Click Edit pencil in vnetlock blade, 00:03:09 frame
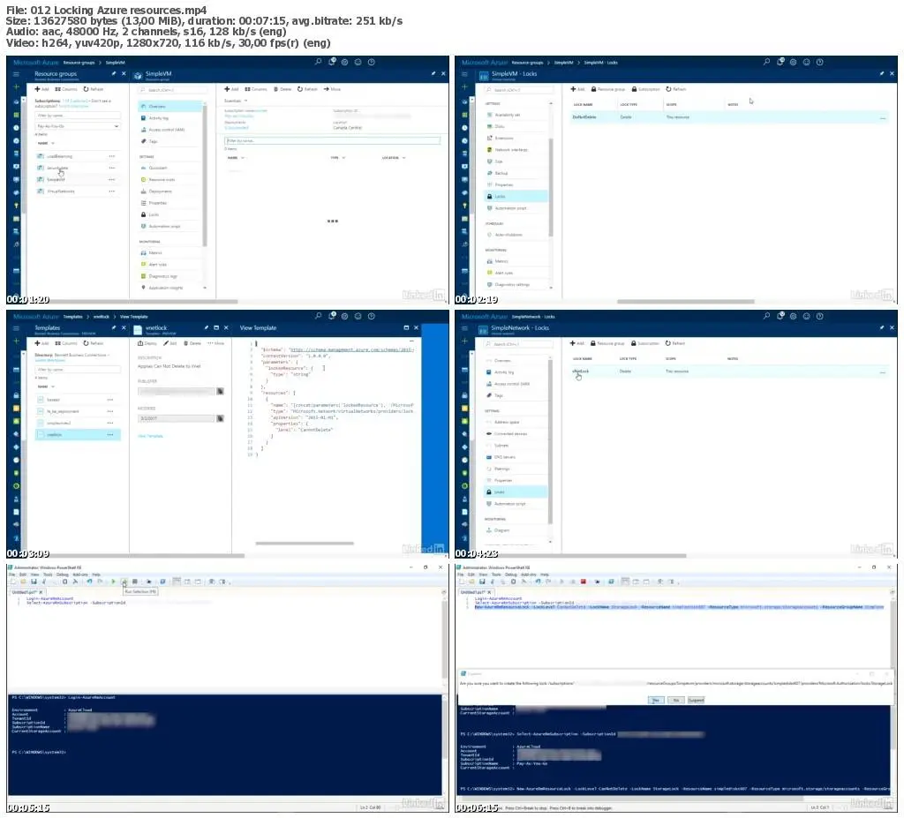This screenshot has width=904, height=818. (170, 343)
